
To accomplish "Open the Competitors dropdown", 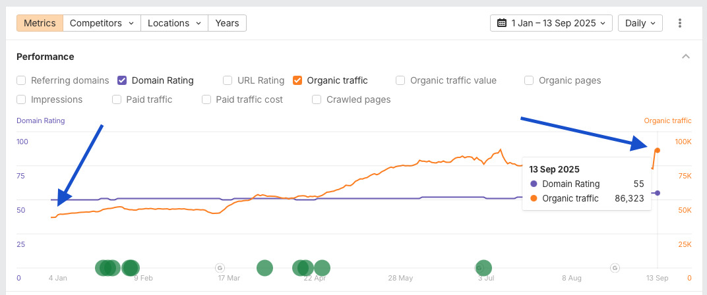I will coord(102,23).
